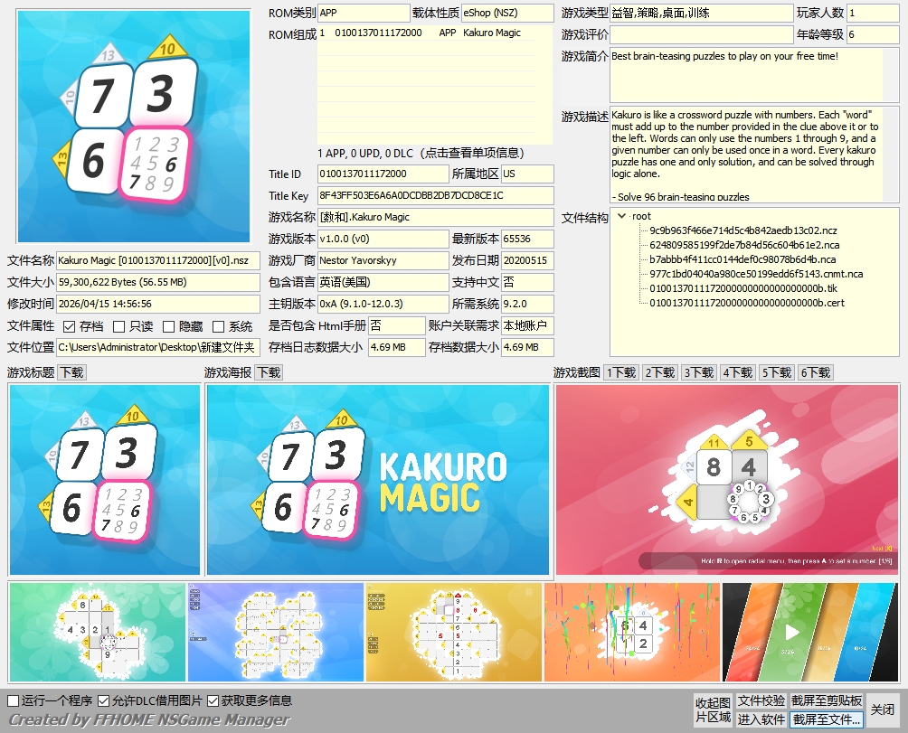Select the .cnmt.nca file in tree

pos(755,274)
